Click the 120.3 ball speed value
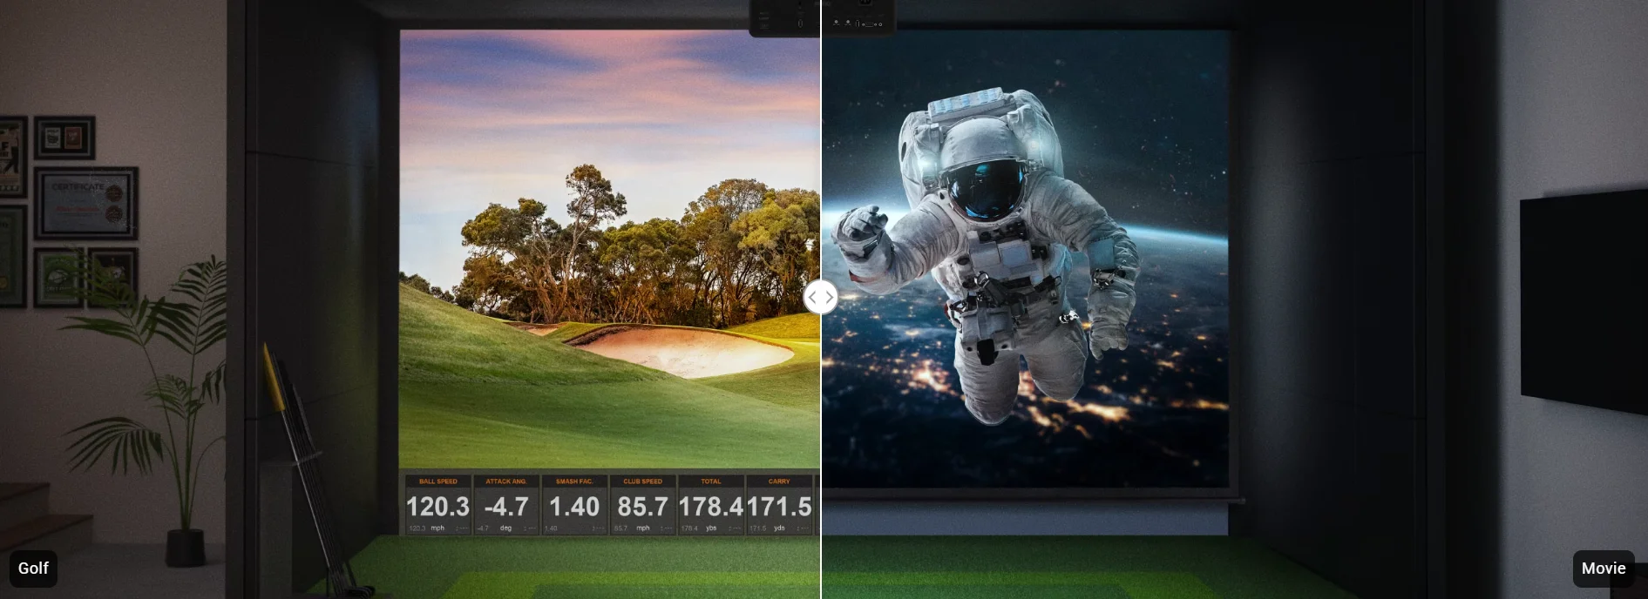1648x599 pixels. pyautogui.click(x=437, y=506)
